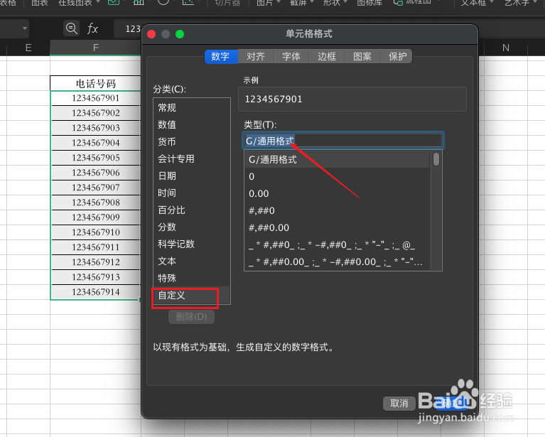The width and height of the screenshot is (545, 437).
Task: Click cell with 1234567914
Action: pos(96,292)
